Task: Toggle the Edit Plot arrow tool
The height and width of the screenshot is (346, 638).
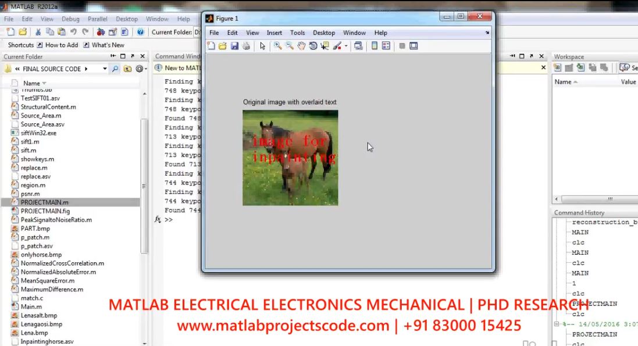Action: point(263,46)
